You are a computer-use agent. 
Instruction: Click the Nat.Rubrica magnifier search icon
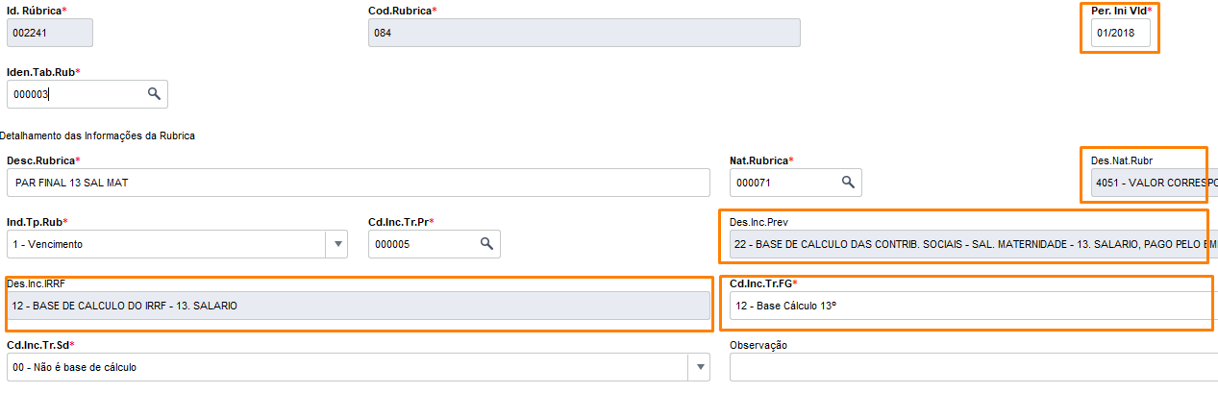tap(848, 183)
